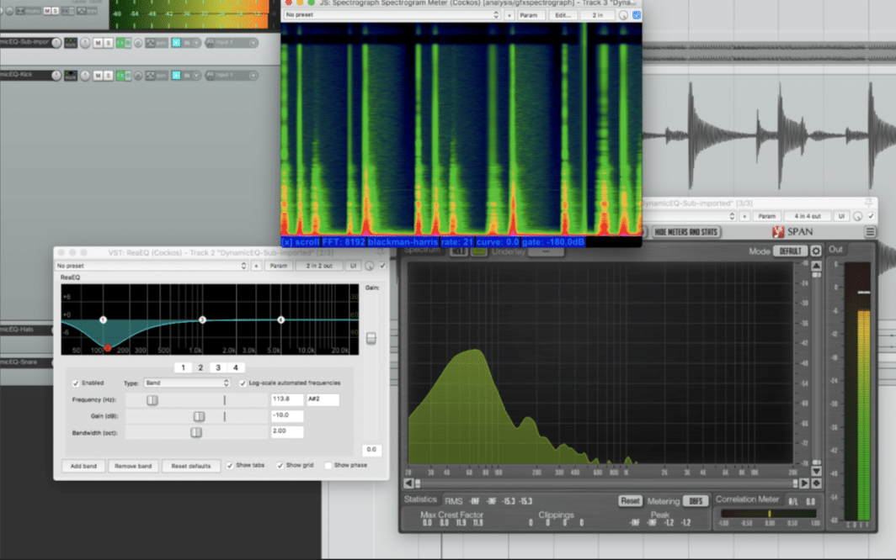This screenshot has width=896, height=560.
Task: Mute the DynamicEQ-Sub-imported track
Action: click(x=99, y=43)
